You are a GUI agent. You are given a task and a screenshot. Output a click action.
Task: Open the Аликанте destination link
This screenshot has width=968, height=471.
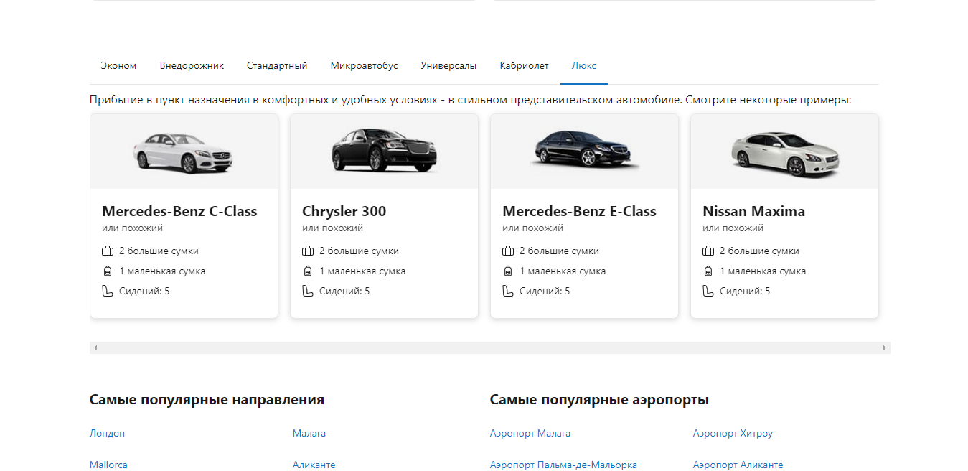[x=314, y=465]
